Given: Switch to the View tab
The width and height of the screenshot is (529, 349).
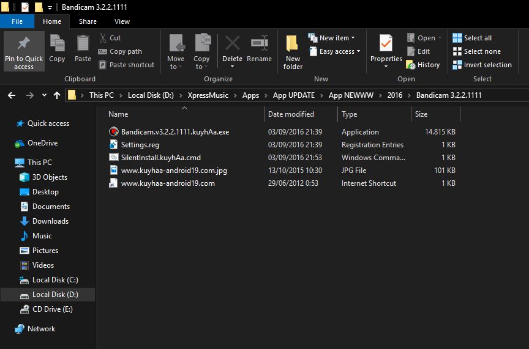Looking at the screenshot, I should (x=122, y=21).
